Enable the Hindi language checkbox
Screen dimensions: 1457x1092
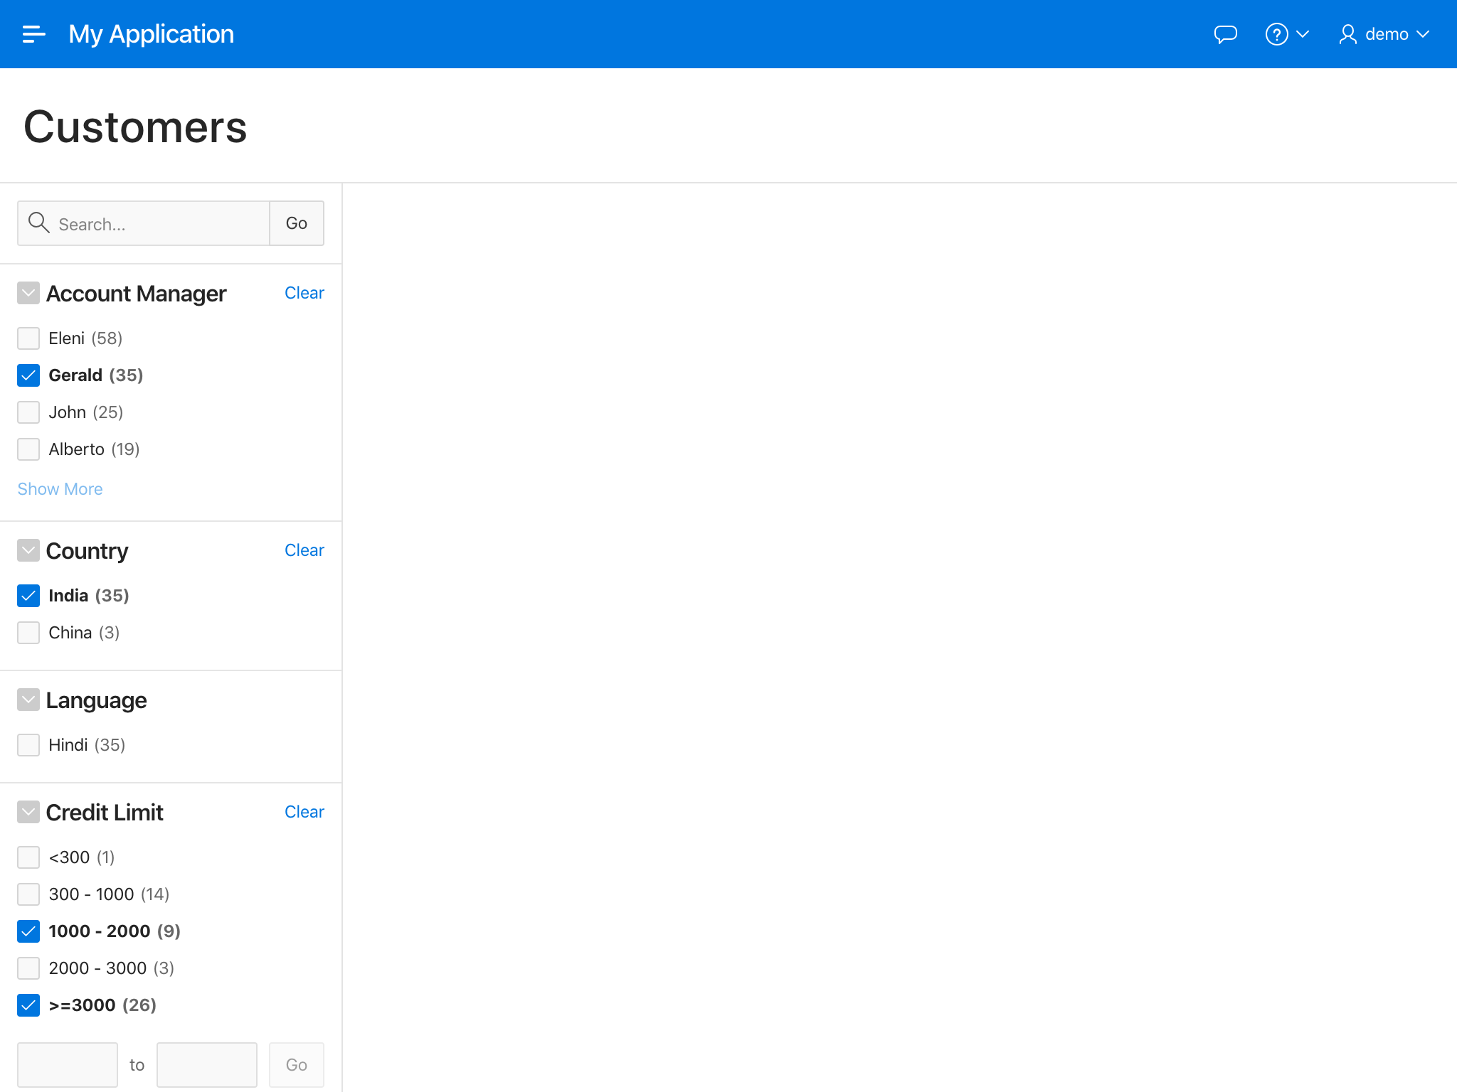(28, 745)
